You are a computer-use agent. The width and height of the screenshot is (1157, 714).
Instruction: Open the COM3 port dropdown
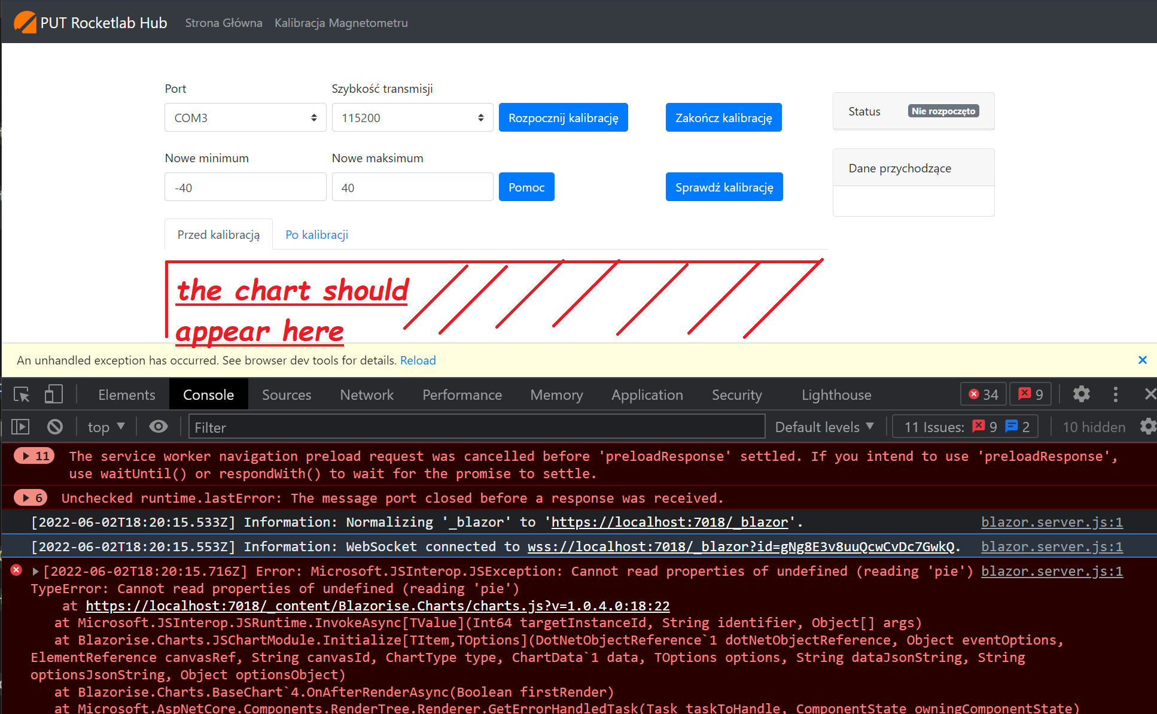[x=245, y=117]
